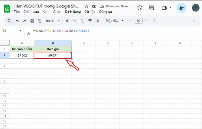Click the share people icon button
This screenshot has height=129, width=202.
[x=181, y=8]
